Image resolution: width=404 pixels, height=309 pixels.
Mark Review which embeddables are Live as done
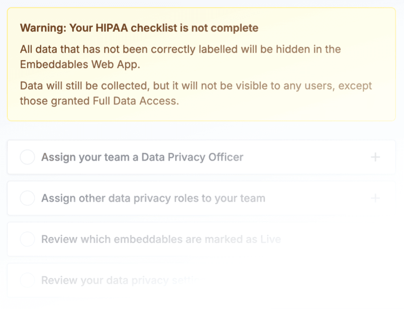(27, 239)
